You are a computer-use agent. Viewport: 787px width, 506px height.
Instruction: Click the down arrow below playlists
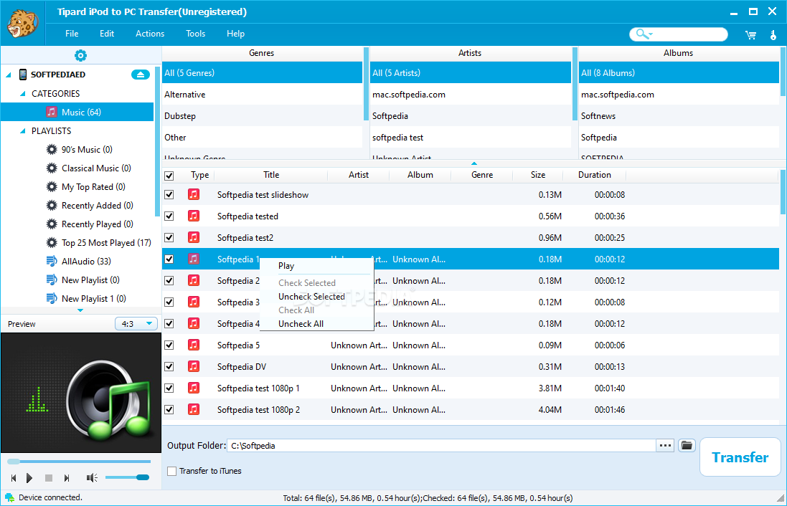tap(80, 310)
